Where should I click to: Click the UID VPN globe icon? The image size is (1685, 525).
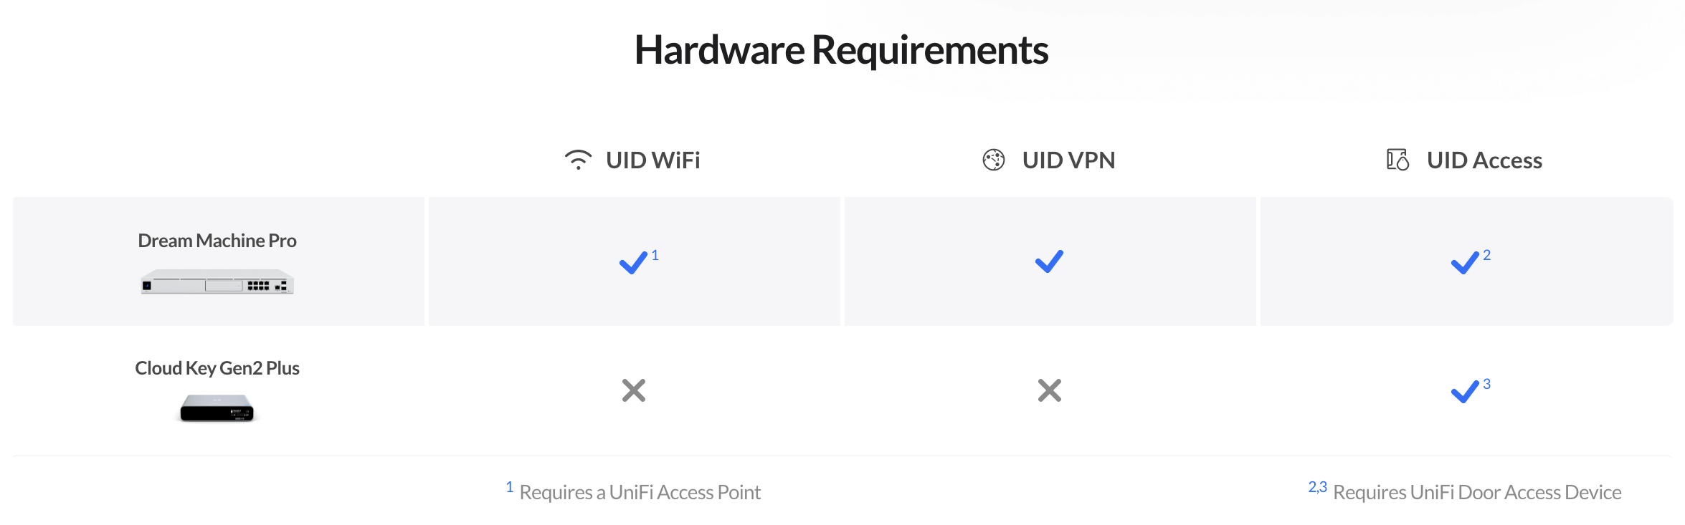(x=994, y=160)
